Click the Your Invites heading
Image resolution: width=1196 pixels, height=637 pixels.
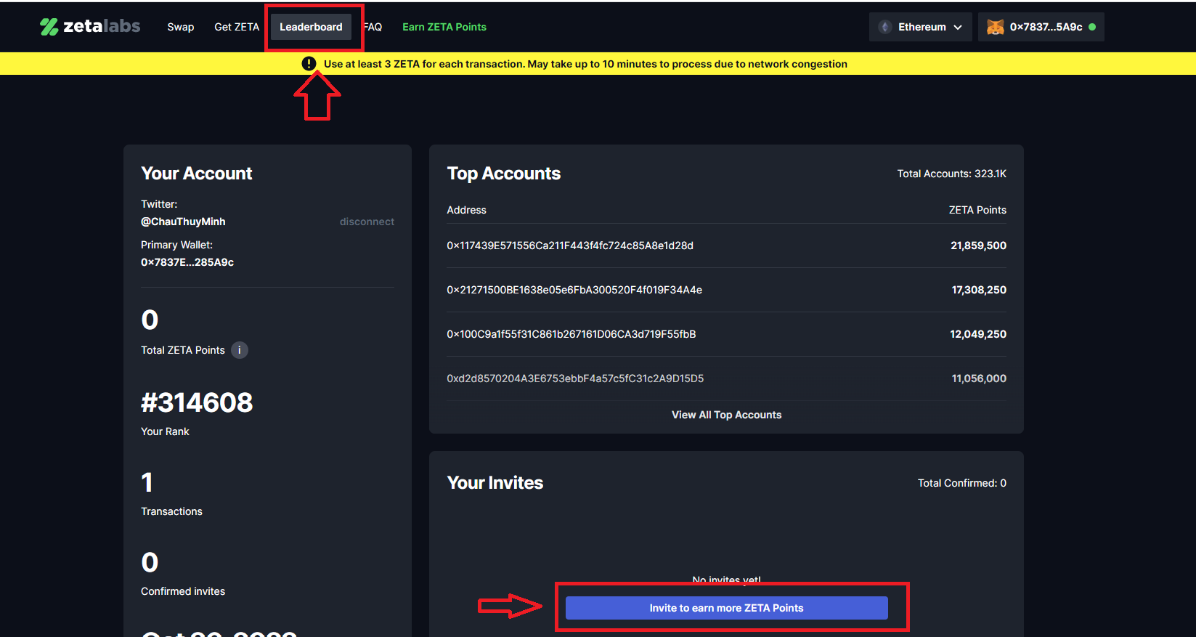tap(495, 483)
